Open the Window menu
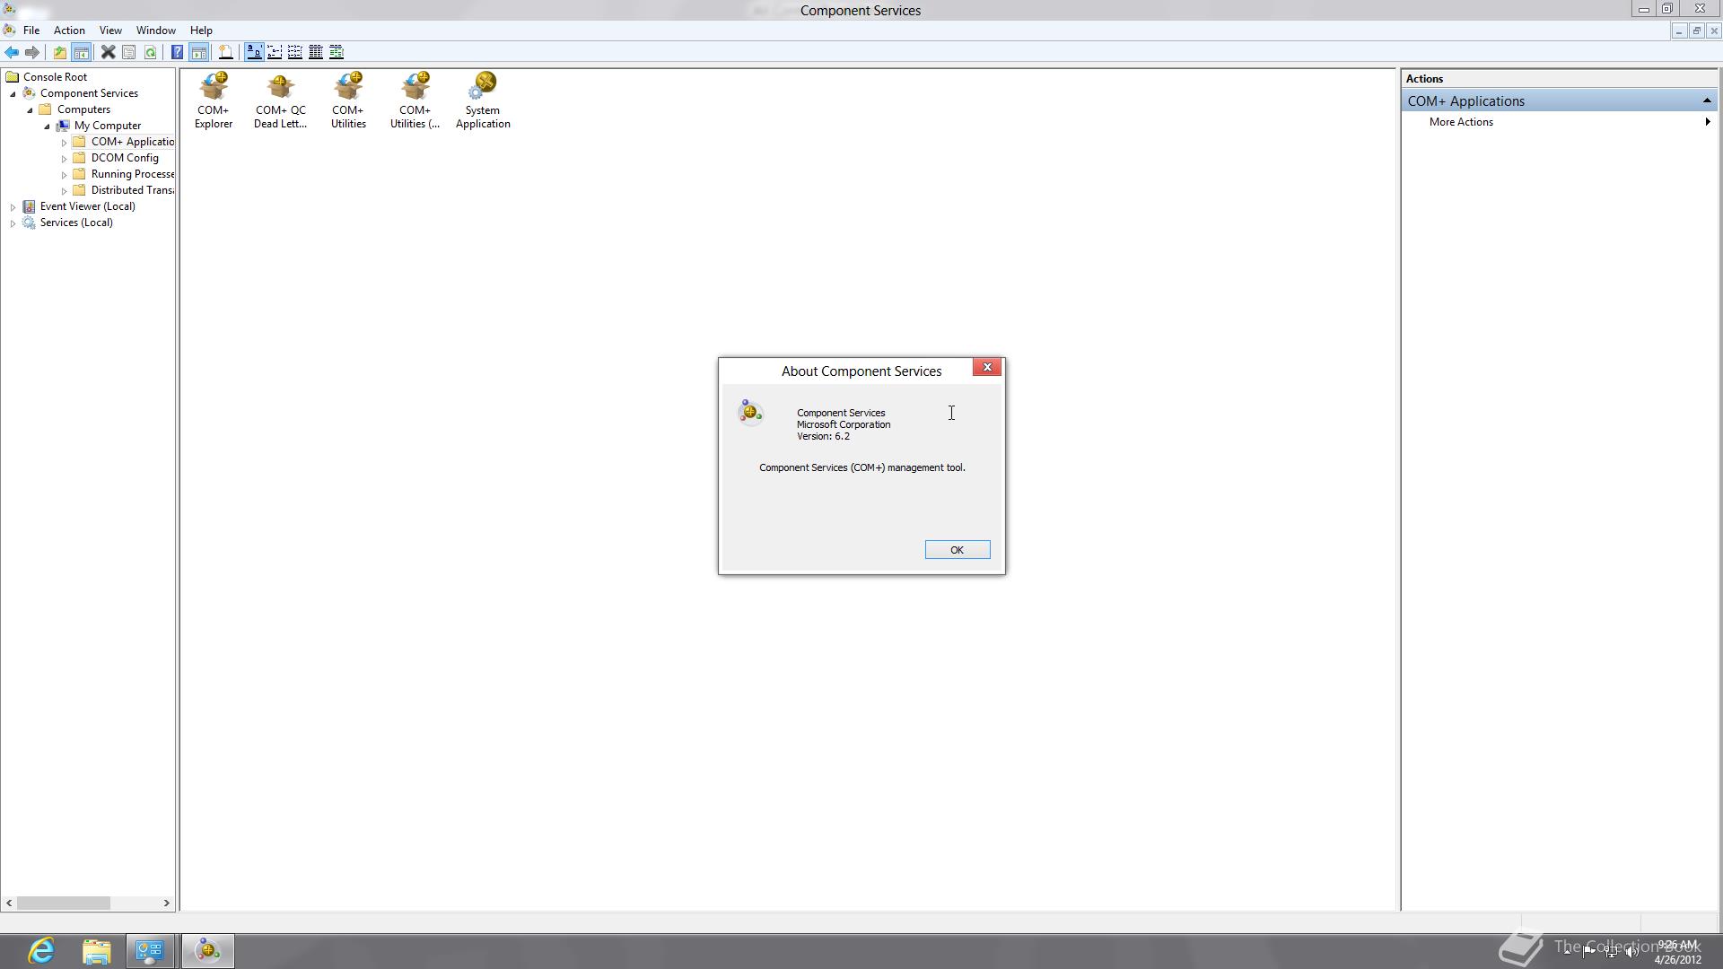Image resolution: width=1723 pixels, height=969 pixels. click(x=155, y=31)
